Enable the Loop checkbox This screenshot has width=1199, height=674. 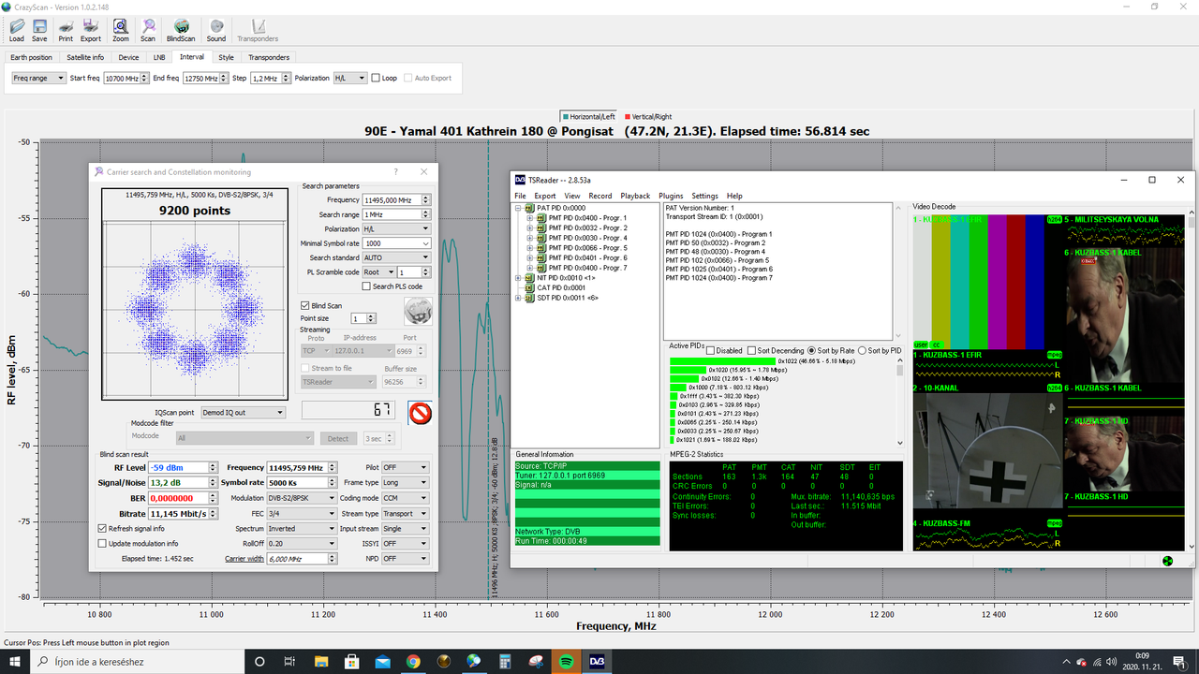click(x=376, y=78)
